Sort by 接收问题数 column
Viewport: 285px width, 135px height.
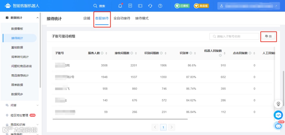136,53
